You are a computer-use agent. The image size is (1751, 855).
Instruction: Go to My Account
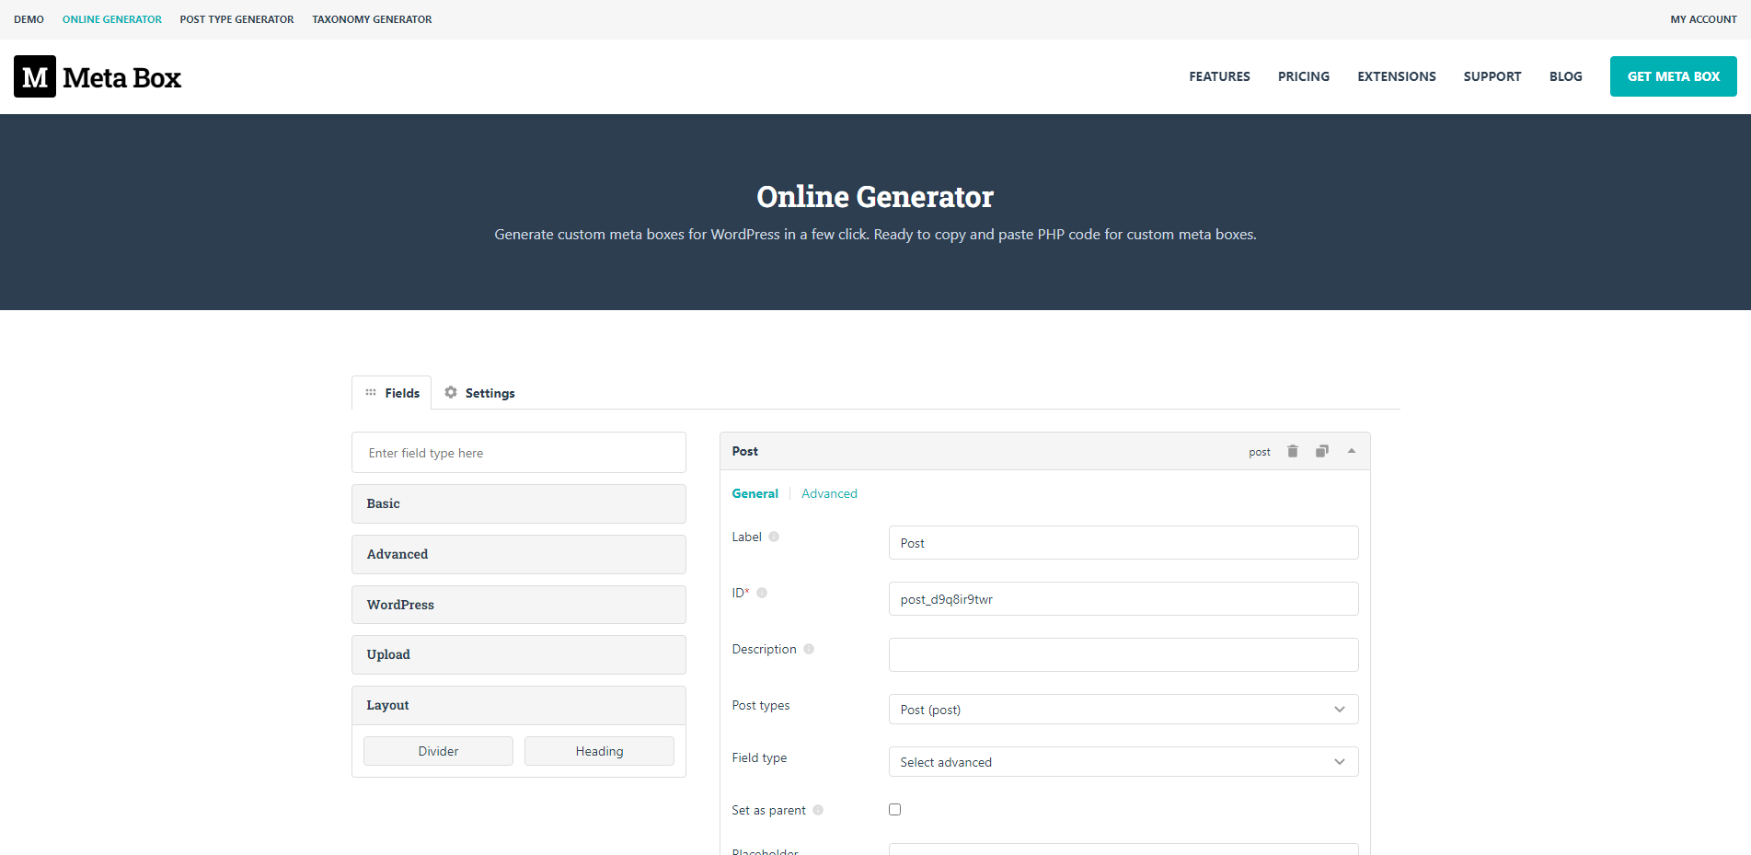coord(1703,19)
